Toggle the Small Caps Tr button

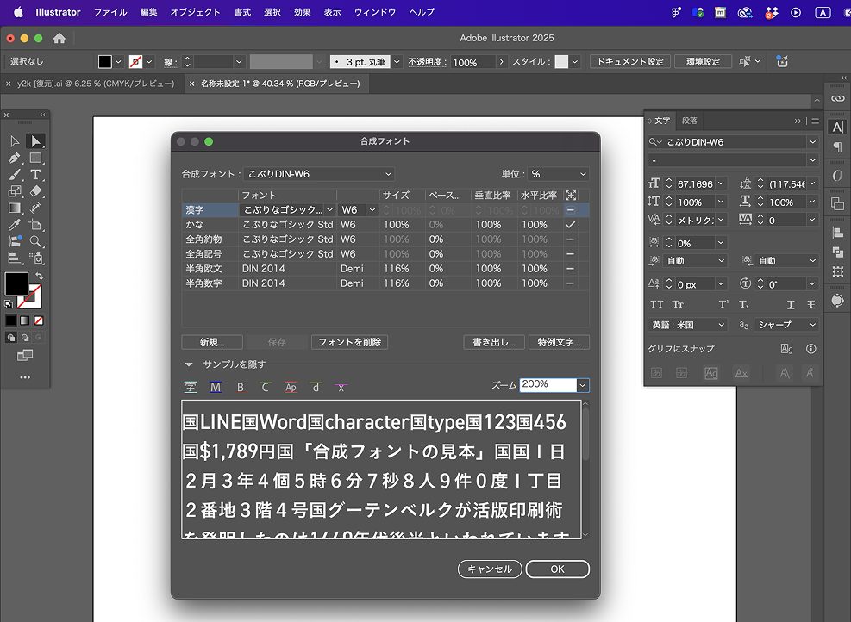coord(678,304)
